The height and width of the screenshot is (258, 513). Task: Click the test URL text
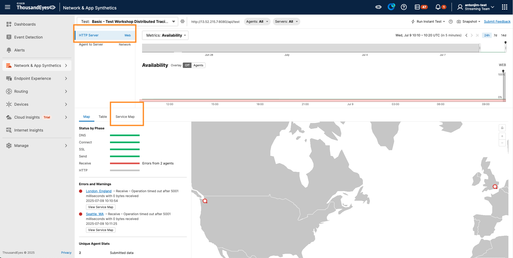tap(215, 22)
